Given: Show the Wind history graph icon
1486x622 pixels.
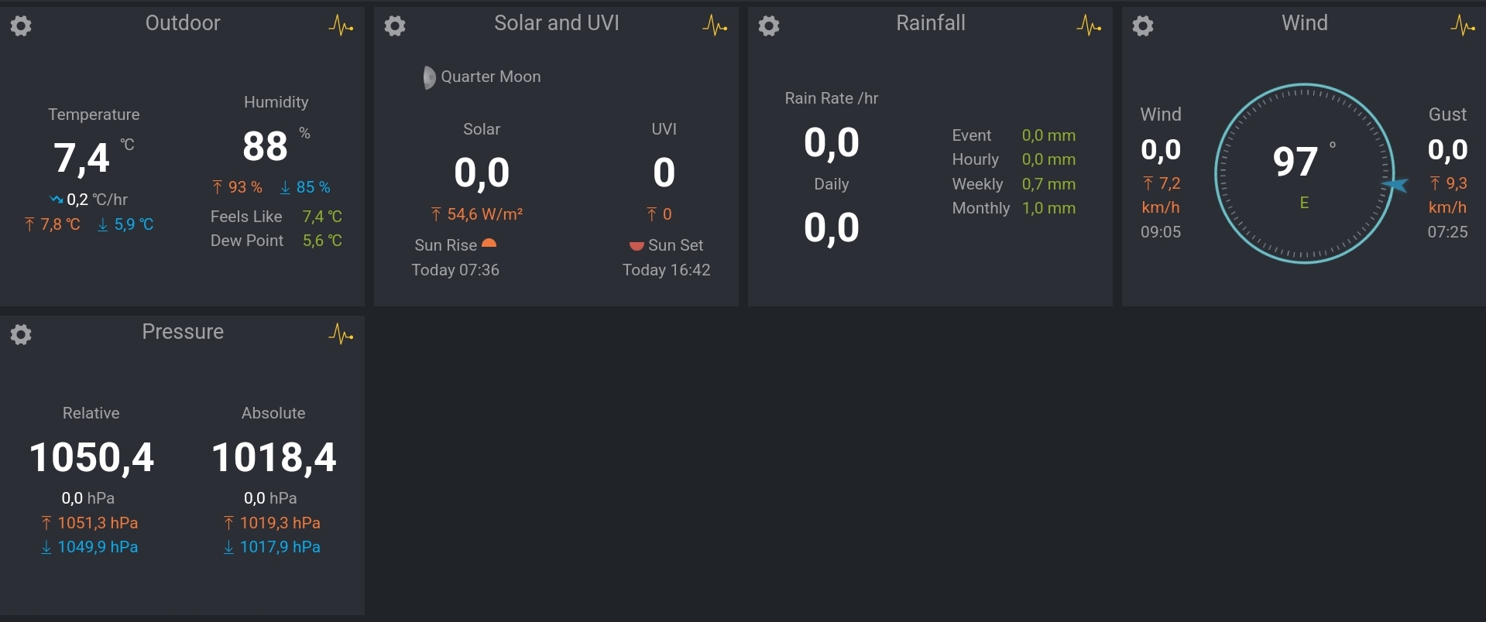Looking at the screenshot, I should tap(1463, 26).
